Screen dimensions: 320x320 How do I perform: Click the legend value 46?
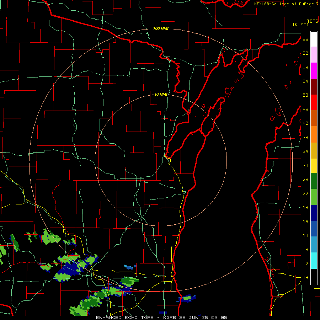(x=305, y=110)
